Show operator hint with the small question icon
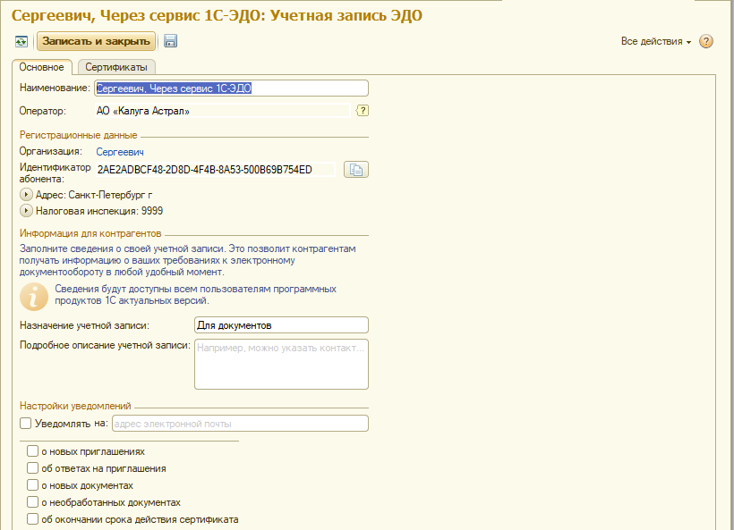This screenshot has height=530, width=734. [x=363, y=111]
